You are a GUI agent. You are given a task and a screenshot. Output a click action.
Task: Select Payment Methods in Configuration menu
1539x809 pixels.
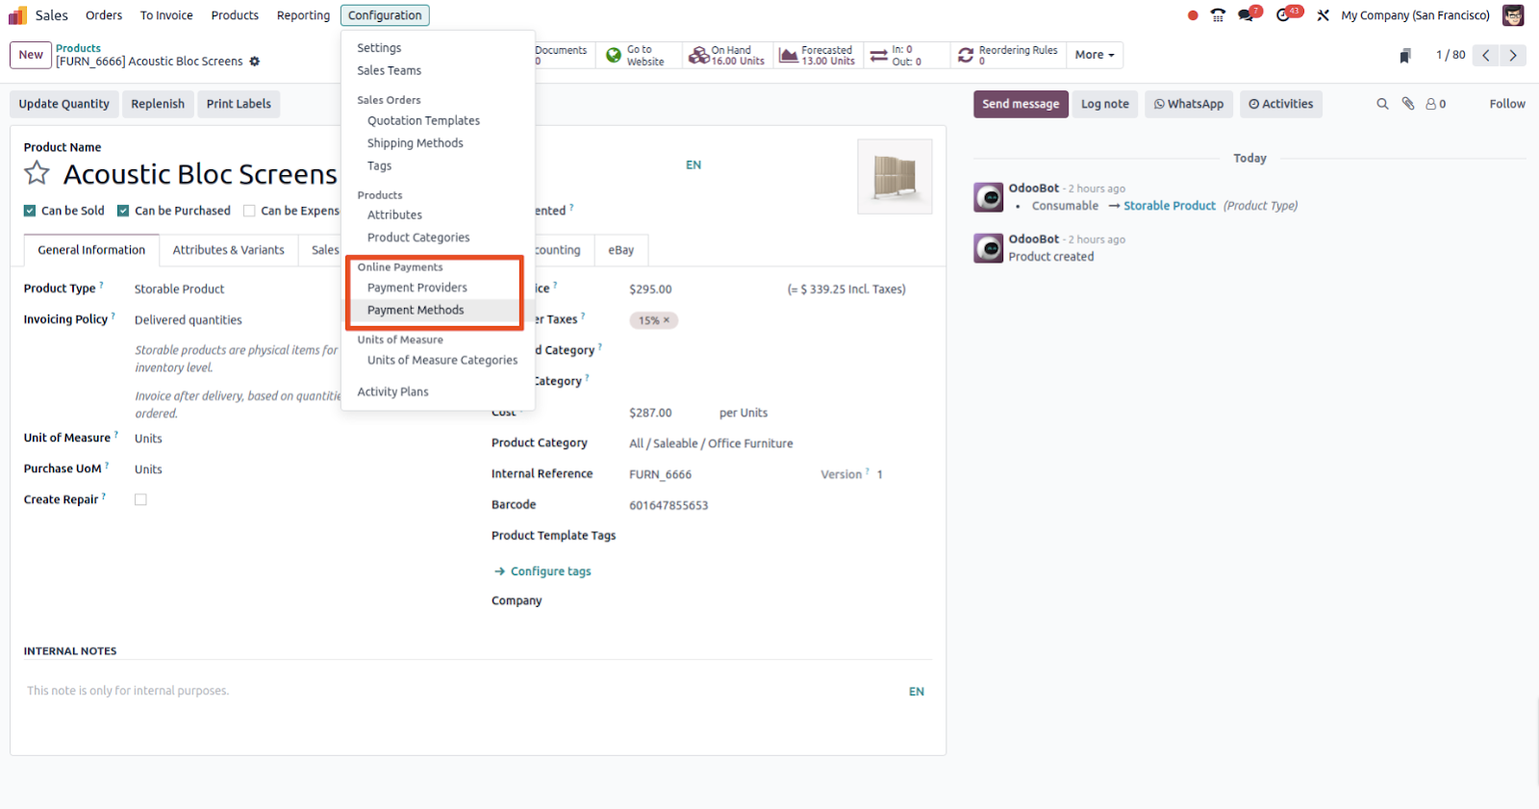point(416,310)
